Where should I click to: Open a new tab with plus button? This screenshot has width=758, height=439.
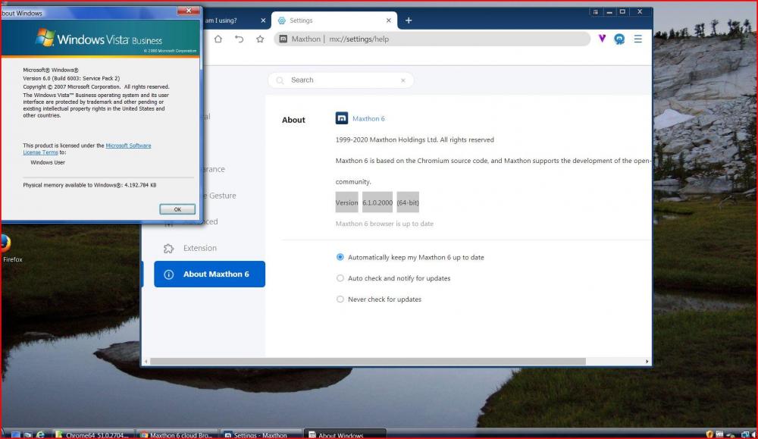[409, 20]
